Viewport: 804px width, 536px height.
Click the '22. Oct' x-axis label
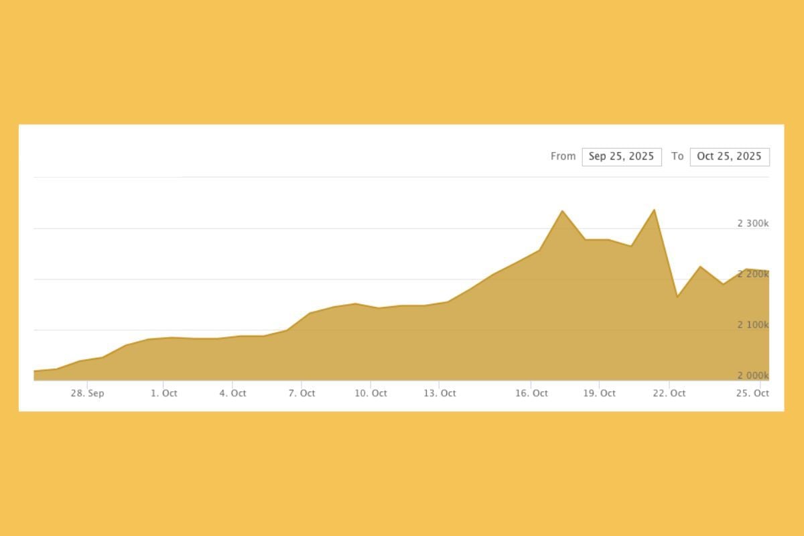[x=669, y=393]
